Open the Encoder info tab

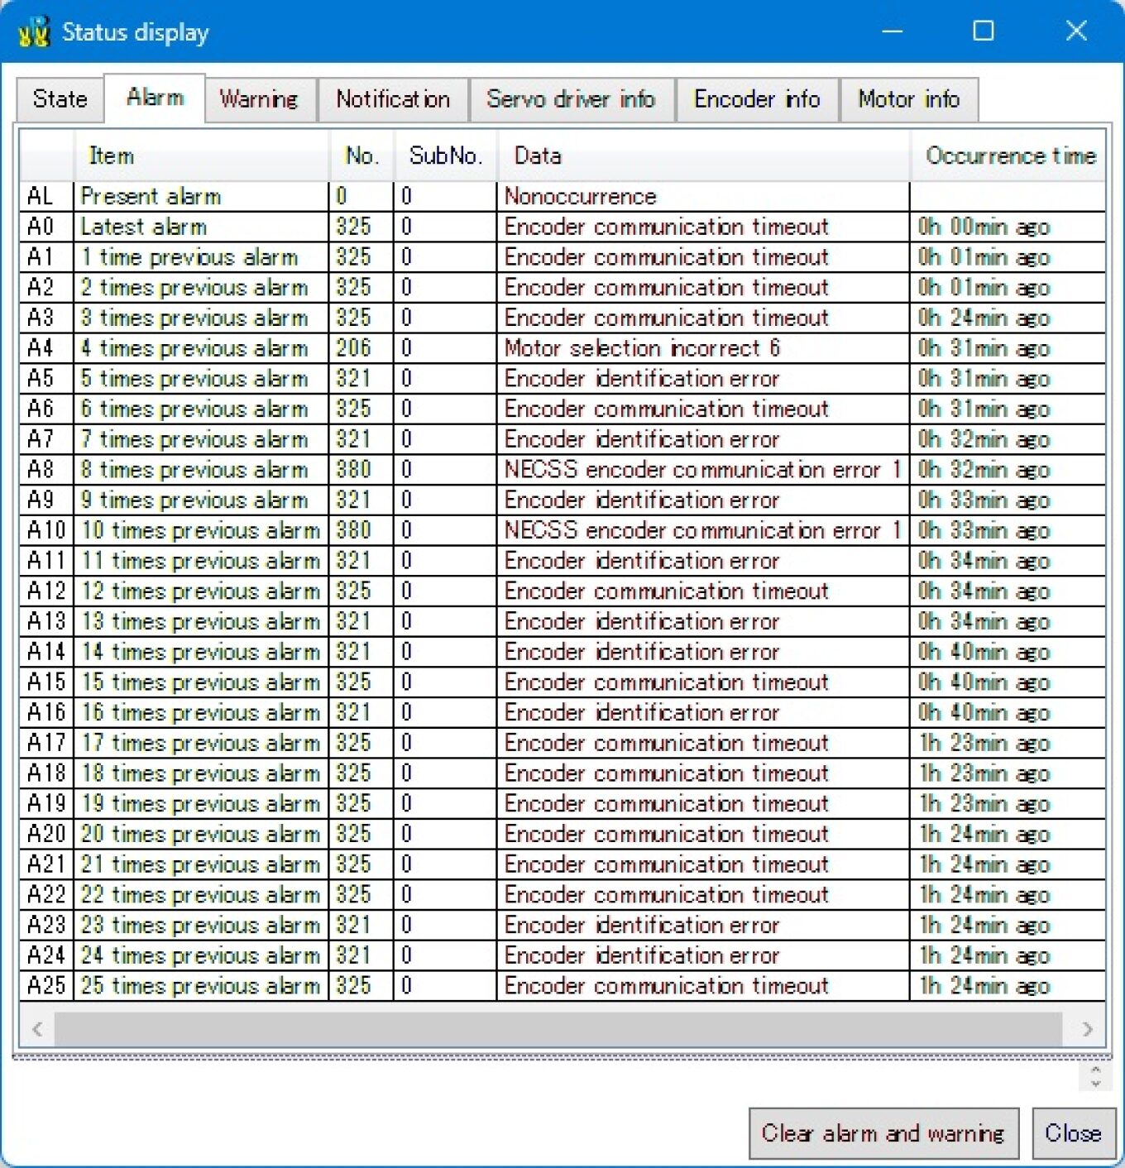coord(757,99)
